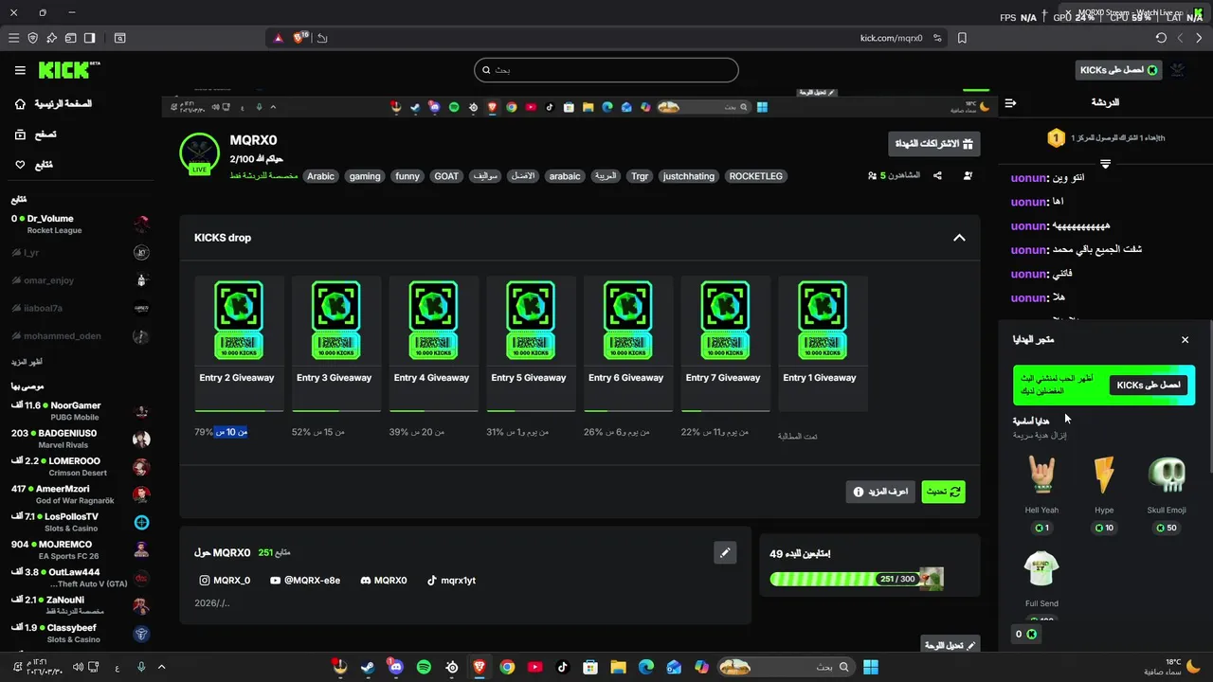Open the MQRX0 channel avatar
1213x682 pixels.
(199, 154)
